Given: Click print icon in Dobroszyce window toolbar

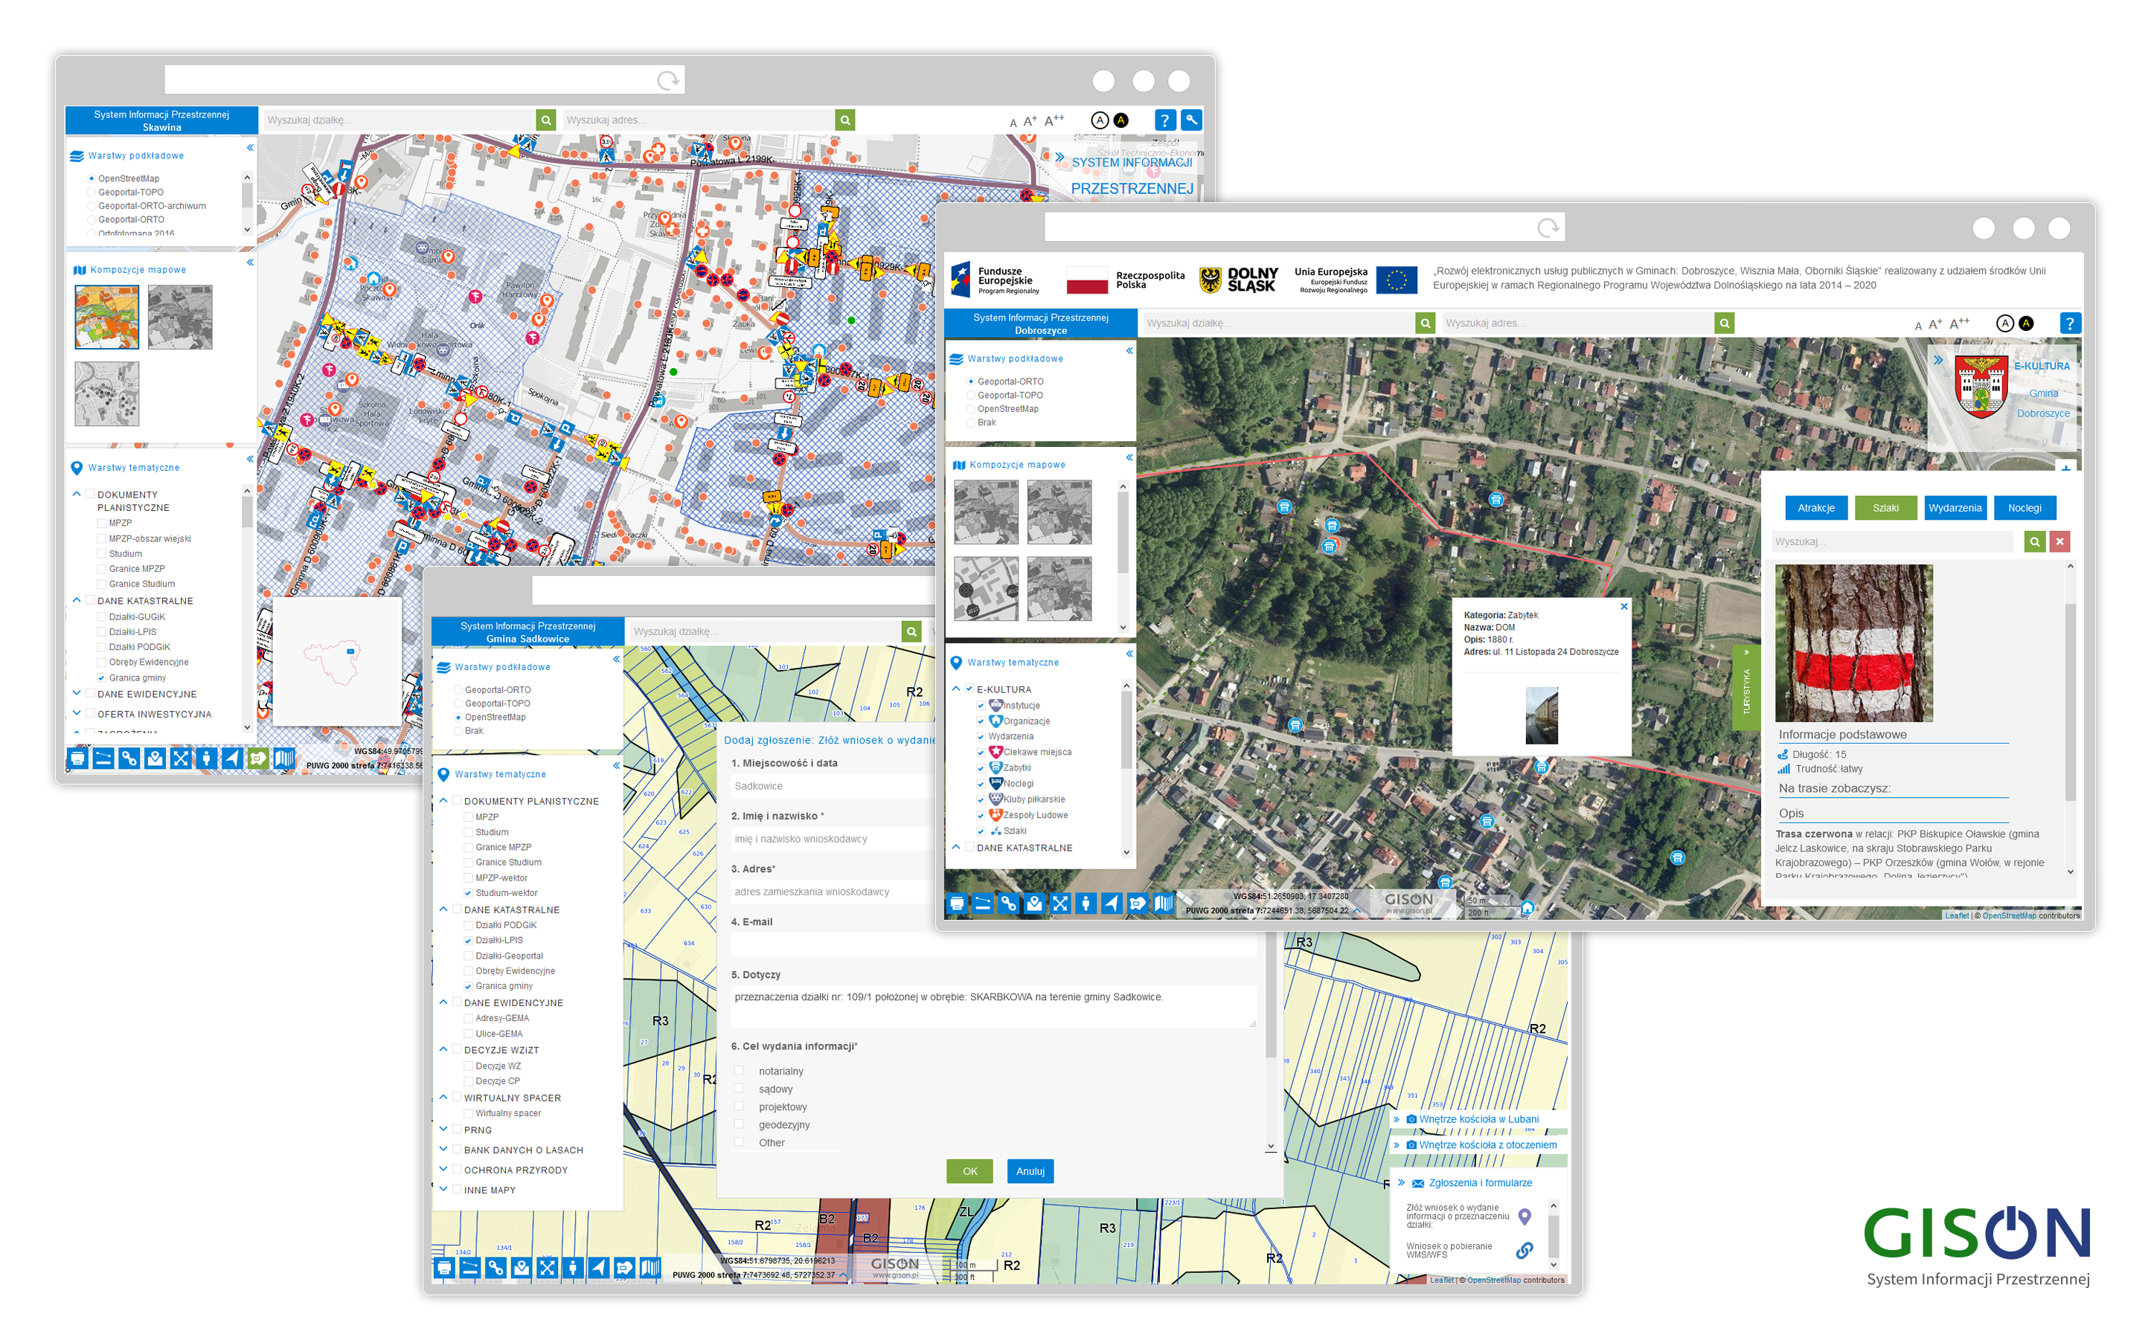Looking at the screenshot, I should (x=958, y=904).
